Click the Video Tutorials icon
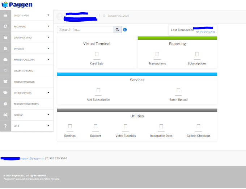The height and width of the screenshot is (189, 246). coord(126,126)
